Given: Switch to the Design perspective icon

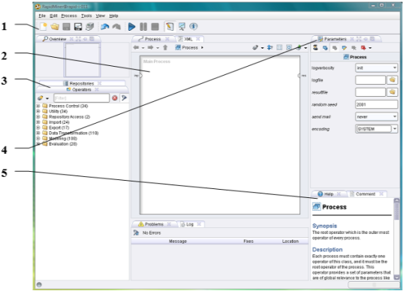Looking at the screenshot, I should pyautogui.click(x=170, y=26).
